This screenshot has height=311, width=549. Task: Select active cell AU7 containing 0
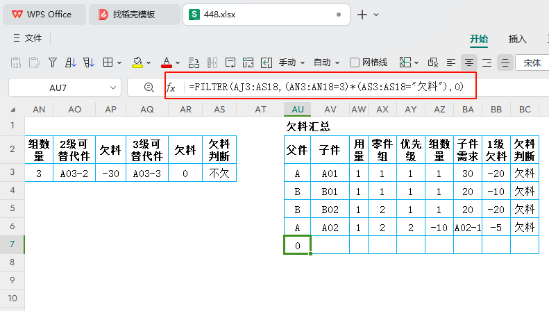[x=297, y=245]
